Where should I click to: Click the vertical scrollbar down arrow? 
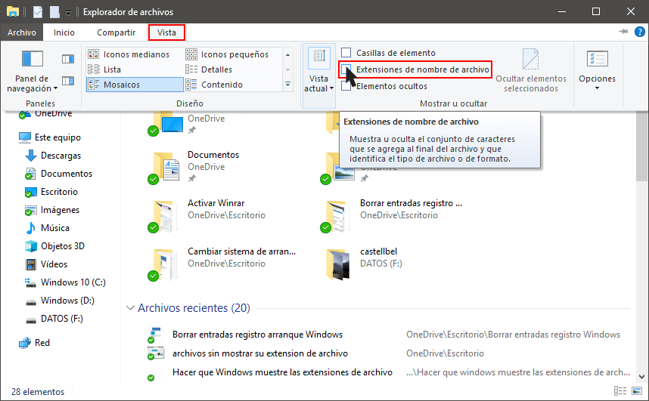pos(641,377)
